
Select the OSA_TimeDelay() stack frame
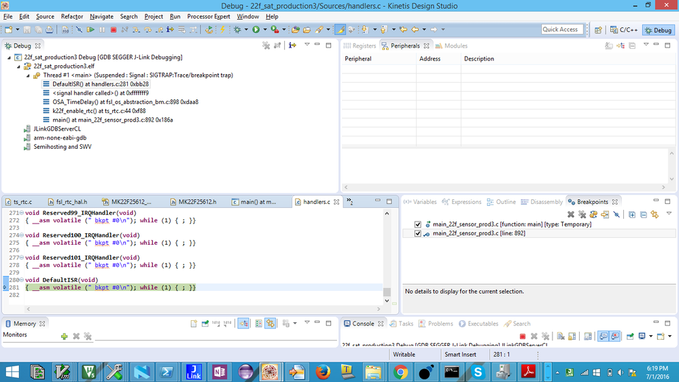tap(126, 102)
